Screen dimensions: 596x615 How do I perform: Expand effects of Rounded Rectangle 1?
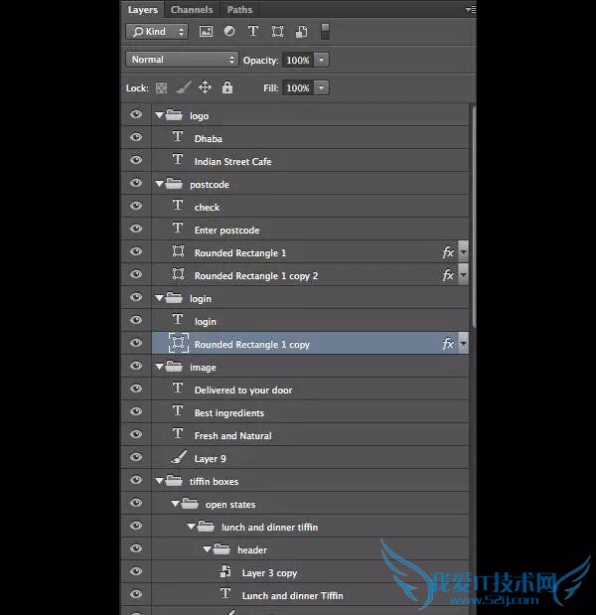(464, 251)
